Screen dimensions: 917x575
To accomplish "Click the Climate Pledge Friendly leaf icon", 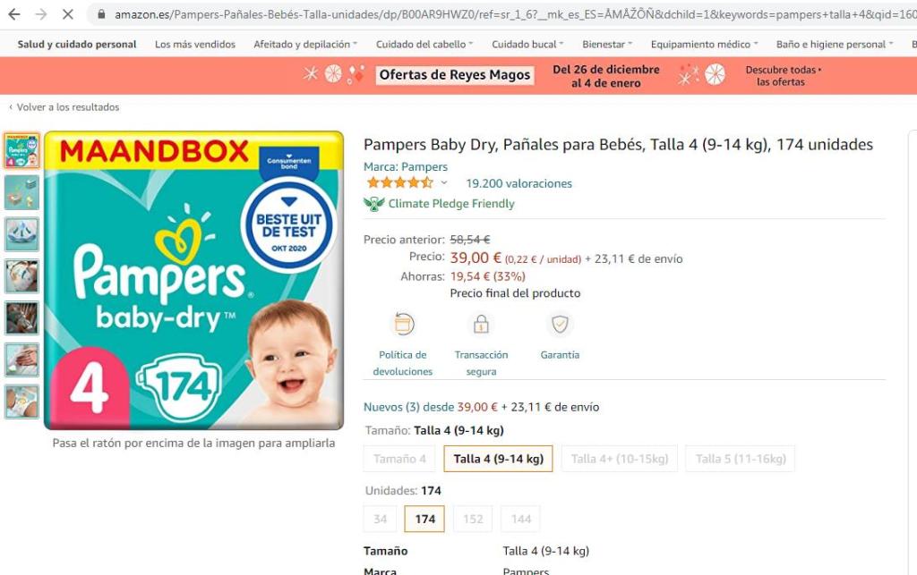I will pos(373,204).
